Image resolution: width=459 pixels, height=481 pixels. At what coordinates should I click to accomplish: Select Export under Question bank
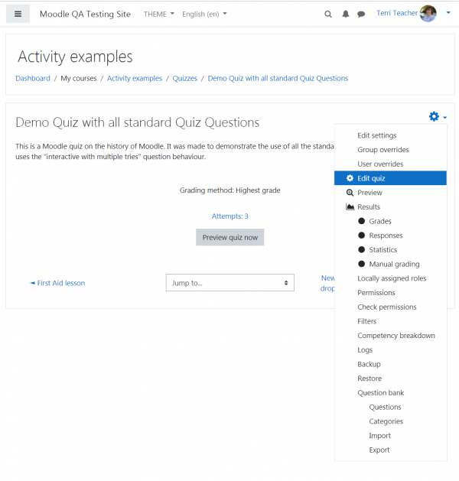tap(379, 450)
